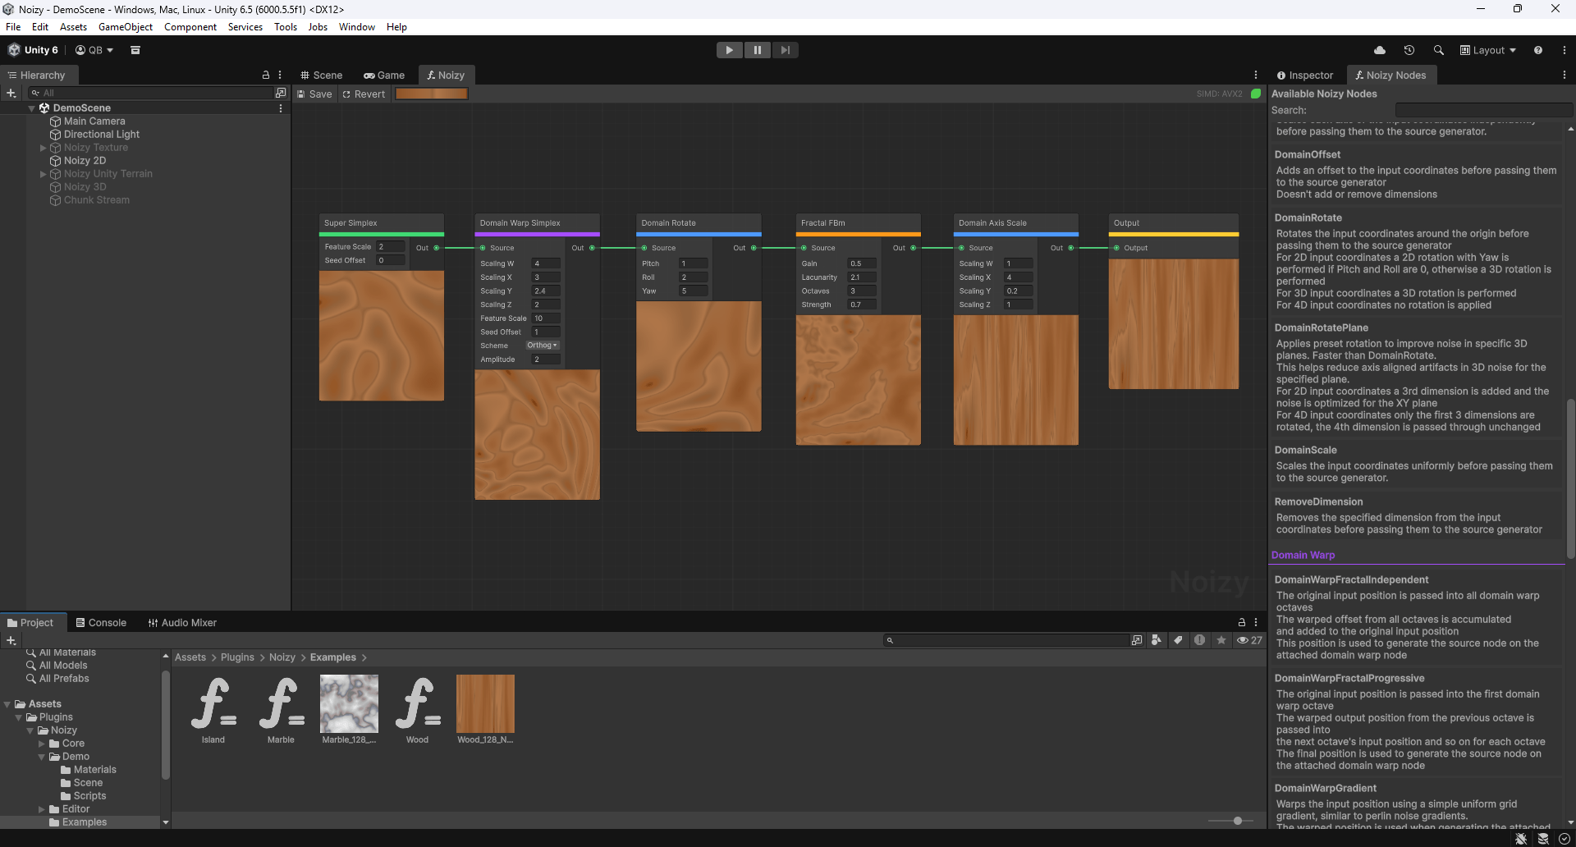Click the Noizy Nodes Search input field

(1482, 110)
